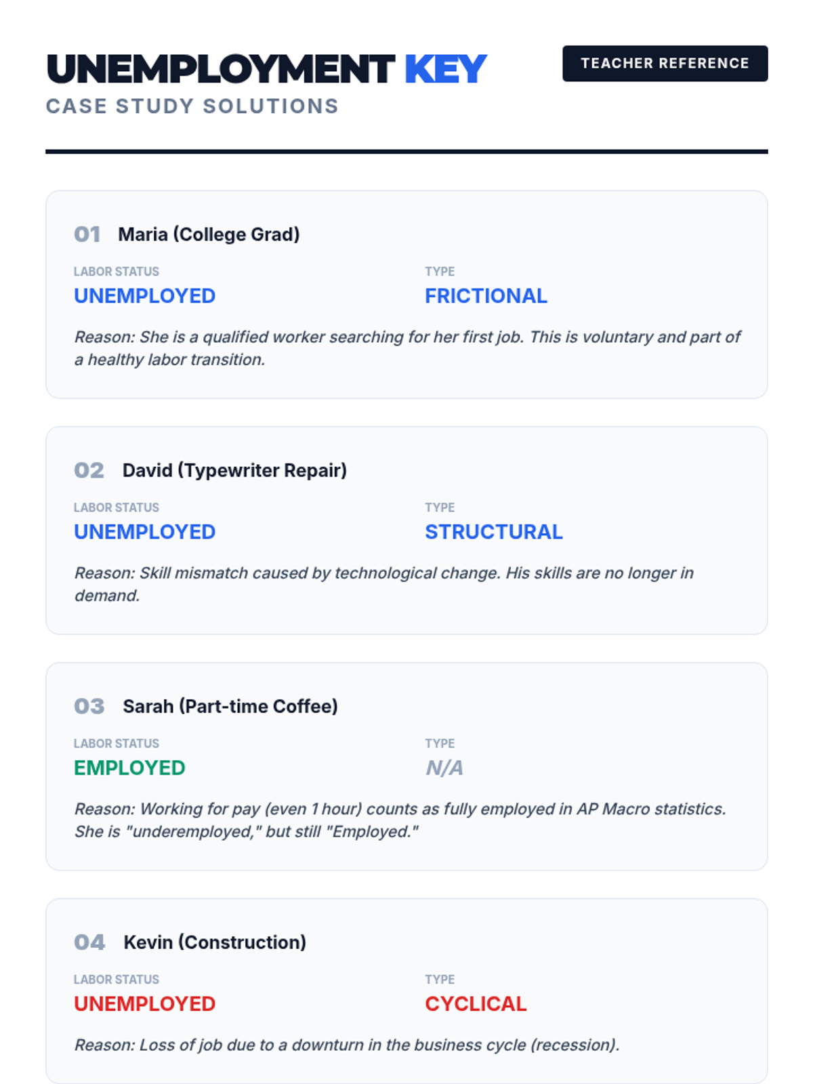Click the Teacher Reference badge
The image size is (813, 1084).
(x=665, y=64)
